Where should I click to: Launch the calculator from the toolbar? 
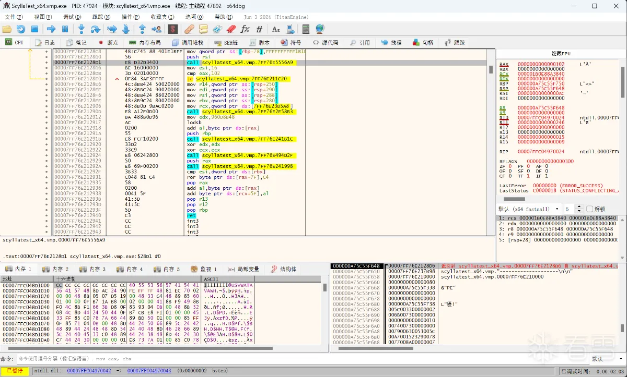click(x=306, y=29)
